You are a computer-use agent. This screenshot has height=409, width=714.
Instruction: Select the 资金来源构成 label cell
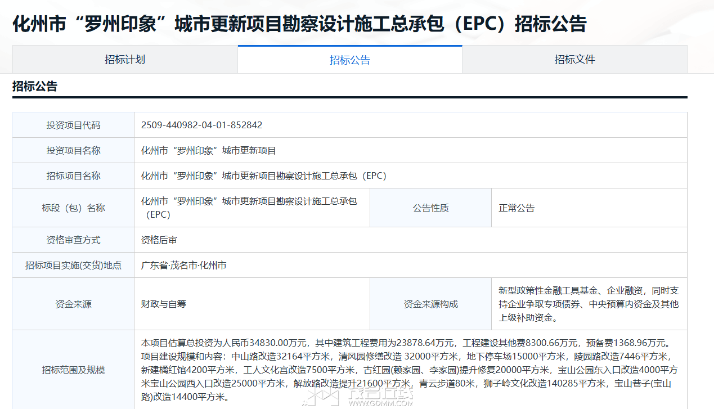pyautogui.click(x=430, y=304)
